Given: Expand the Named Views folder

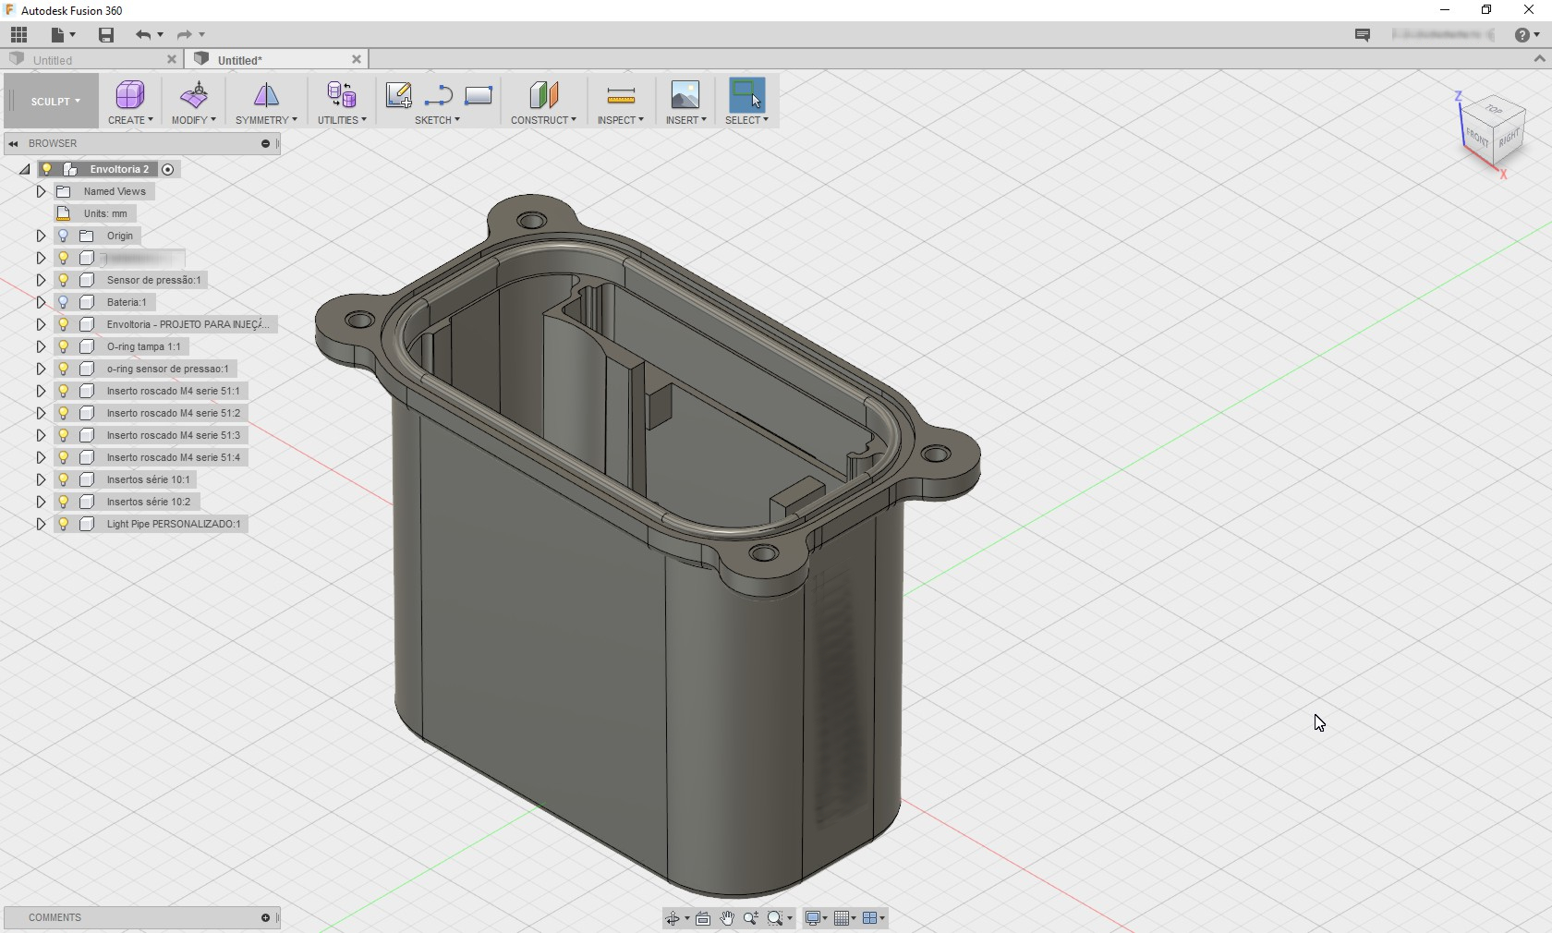Looking at the screenshot, I should tap(41, 191).
